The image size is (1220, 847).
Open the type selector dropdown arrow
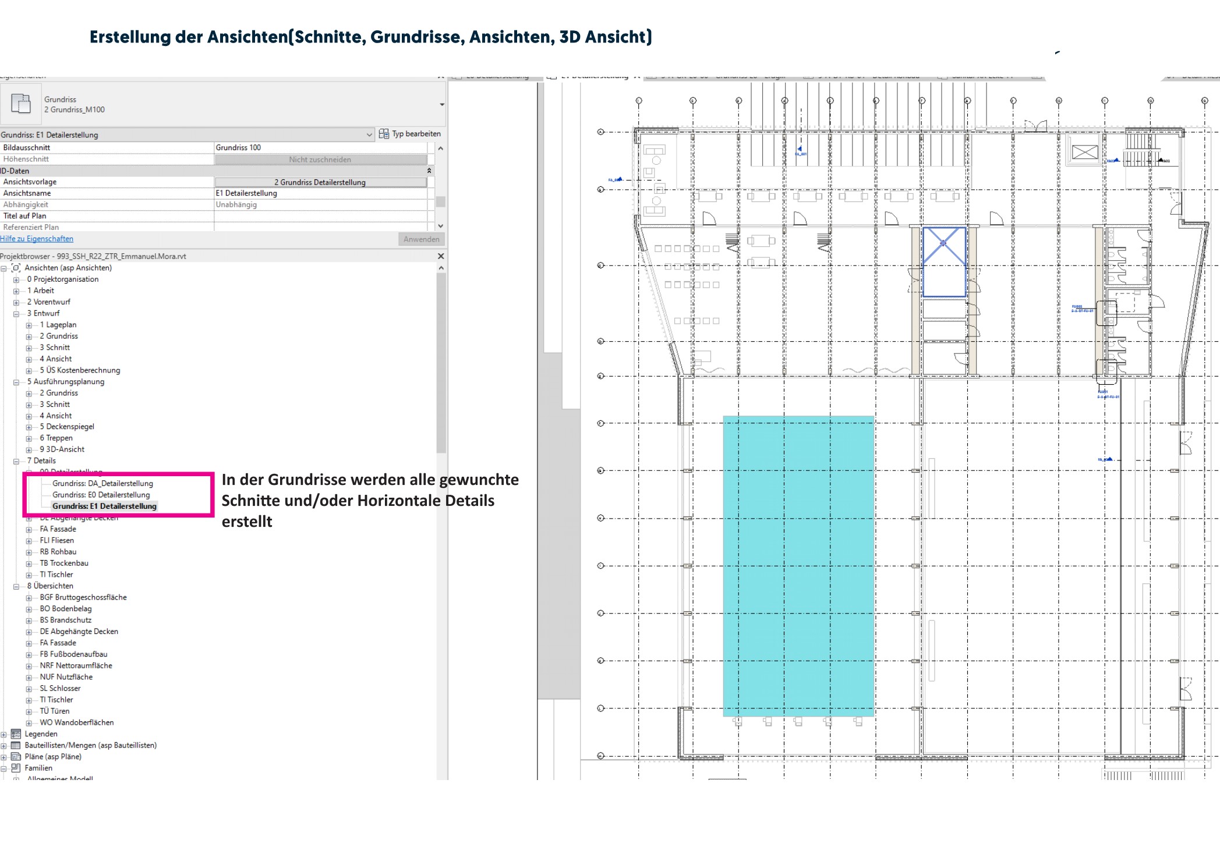point(442,105)
